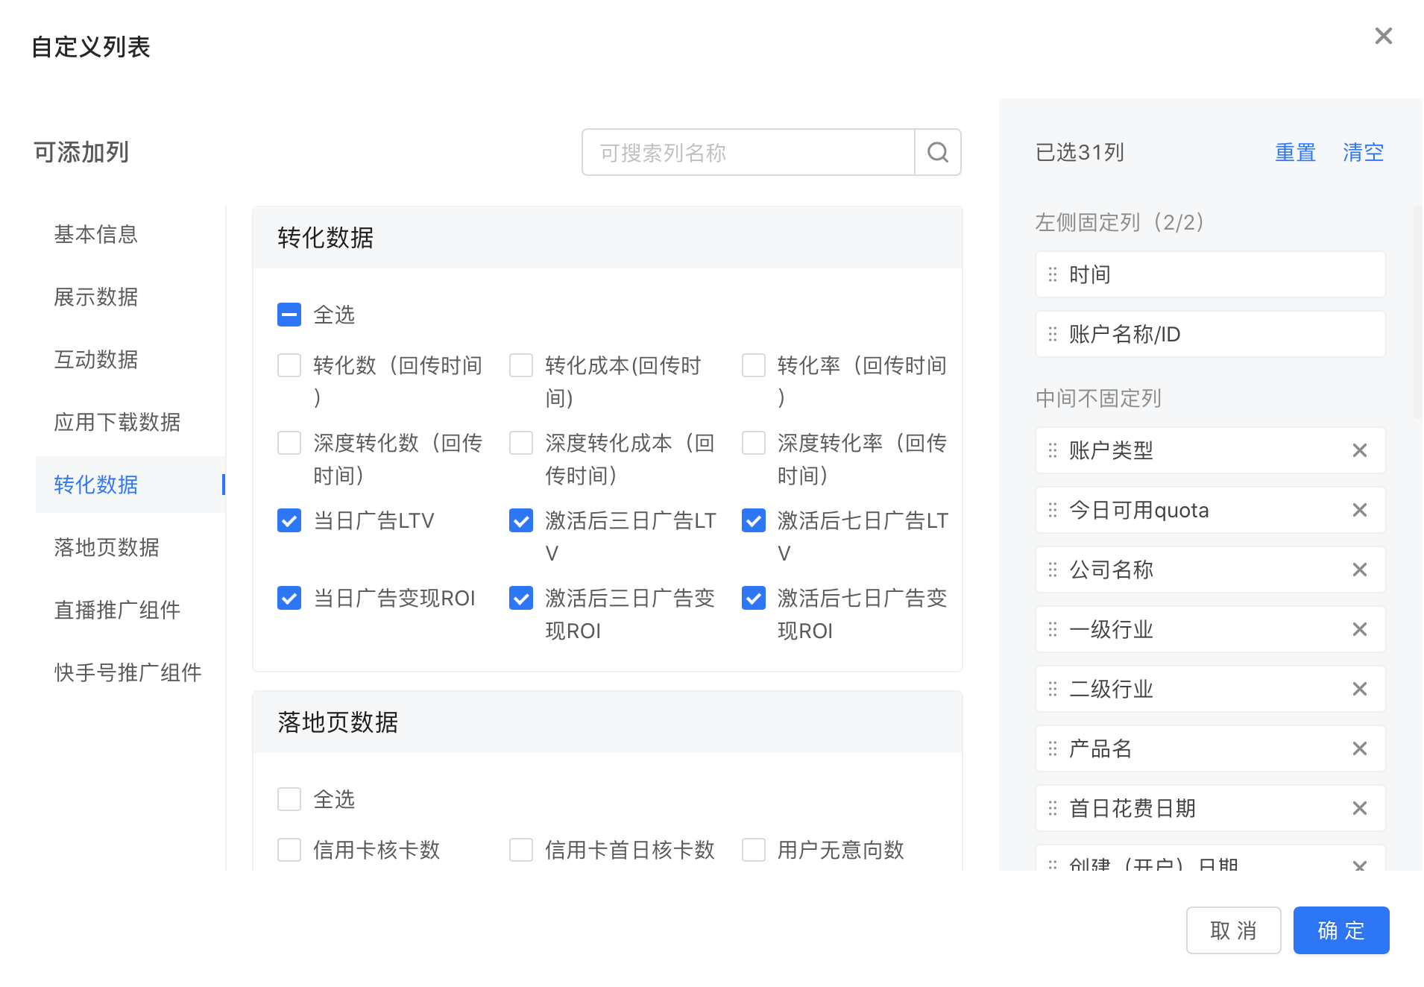The width and height of the screenshot is (1424, 987).
Task: Check 深度转化成本（回传时间）checkbox
Action: tap(521, 443)
